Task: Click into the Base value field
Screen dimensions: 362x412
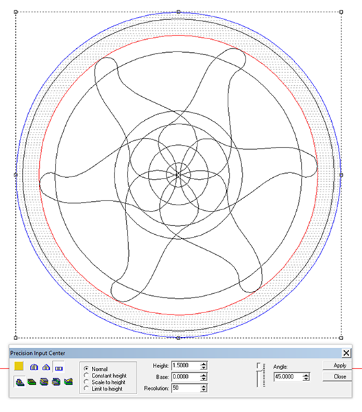Action: 186,377
